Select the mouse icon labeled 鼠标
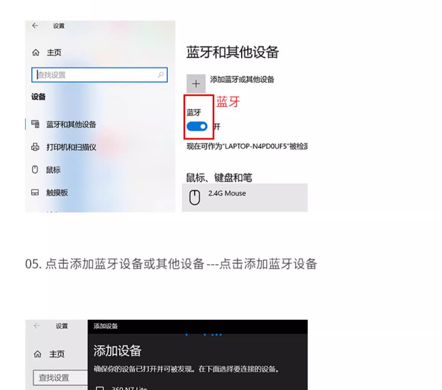 coord(35,170)
